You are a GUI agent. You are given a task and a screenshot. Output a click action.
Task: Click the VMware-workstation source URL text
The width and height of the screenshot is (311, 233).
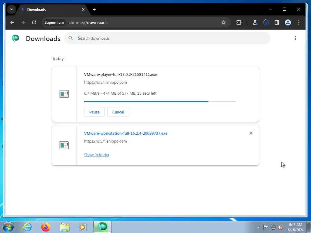click(x=105, y=141)
